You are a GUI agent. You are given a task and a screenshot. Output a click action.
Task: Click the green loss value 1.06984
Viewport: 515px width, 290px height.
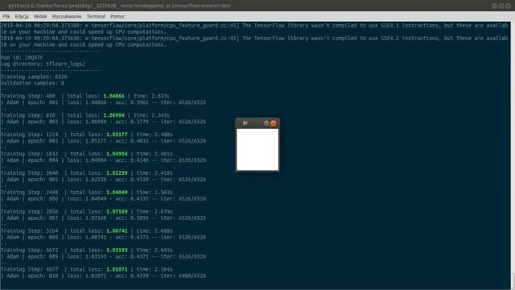pos(114,115)
